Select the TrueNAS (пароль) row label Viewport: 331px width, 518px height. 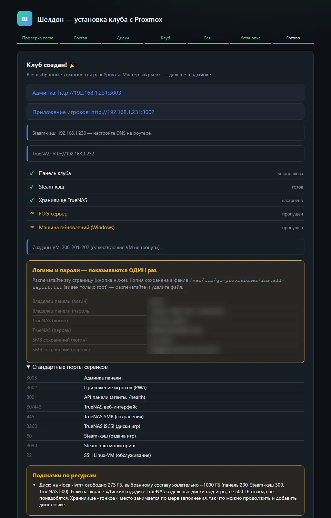click(52, 330)
